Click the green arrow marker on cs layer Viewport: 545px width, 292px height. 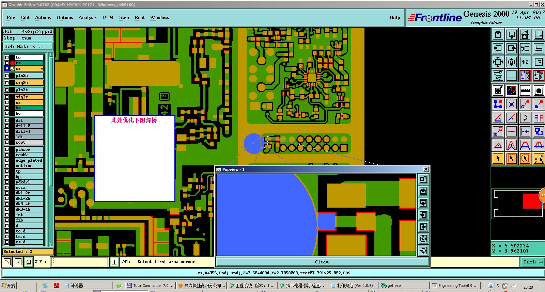click(x=12, y=68)
